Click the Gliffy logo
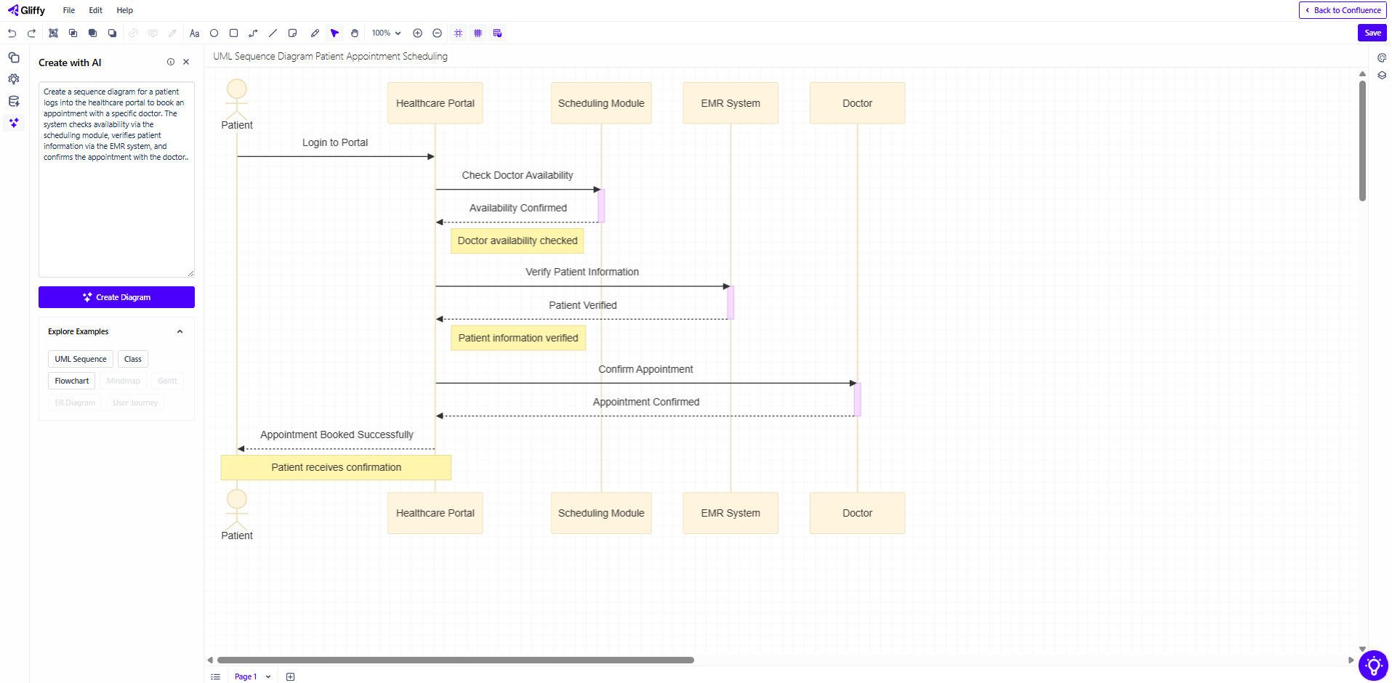The image size is (1392, 683). (x=27, y=10)
